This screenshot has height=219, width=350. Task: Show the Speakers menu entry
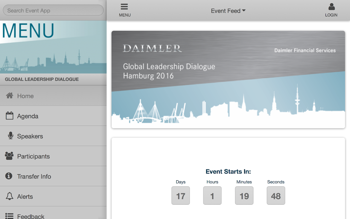[x=53, y=136]
